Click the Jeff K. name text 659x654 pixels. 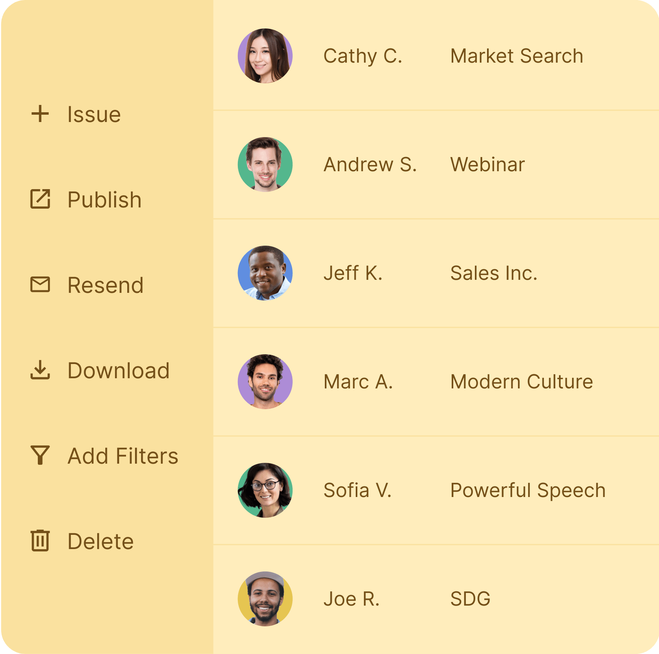(353, 273)
